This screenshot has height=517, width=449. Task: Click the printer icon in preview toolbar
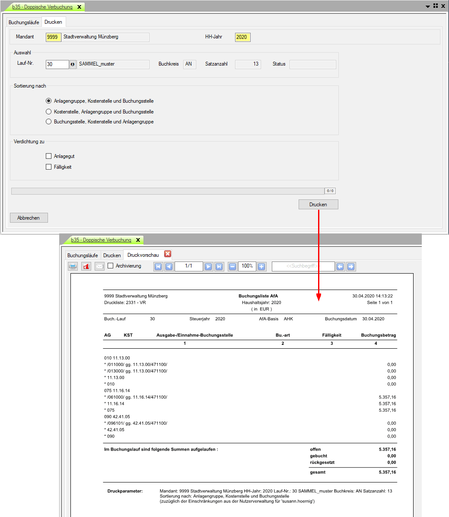pos(73,266)
